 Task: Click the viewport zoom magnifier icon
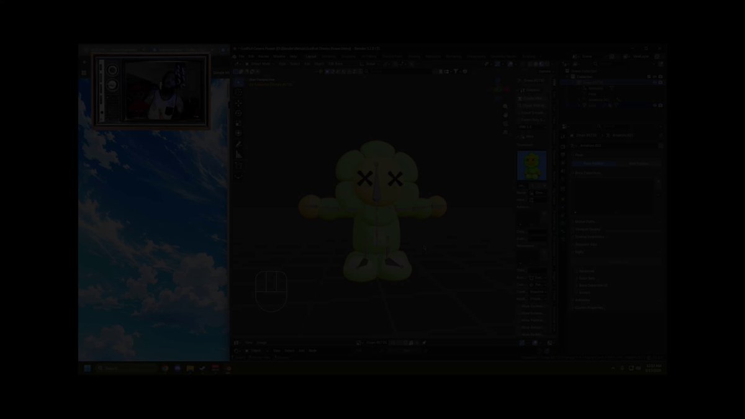click(x=505, y=106)
